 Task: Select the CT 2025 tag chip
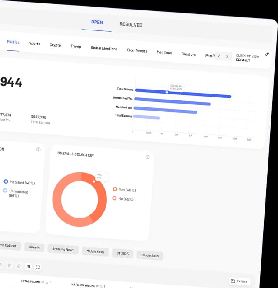122,254
